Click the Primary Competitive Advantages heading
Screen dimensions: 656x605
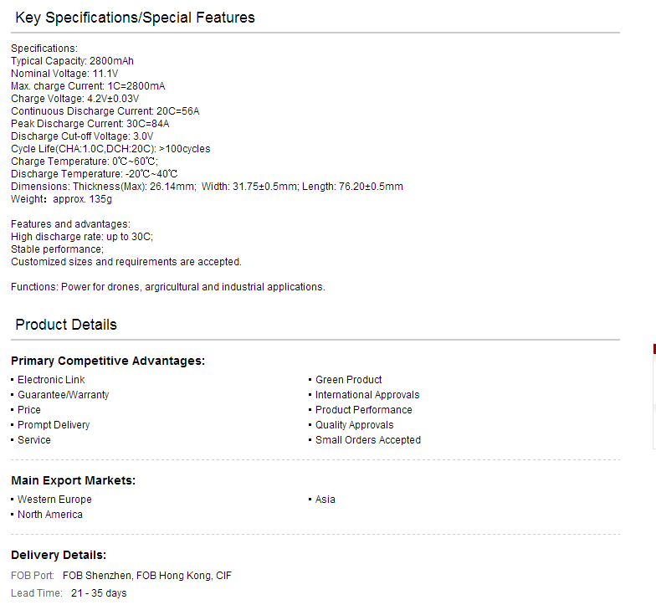pyautogui.click(x=108, y=361)
